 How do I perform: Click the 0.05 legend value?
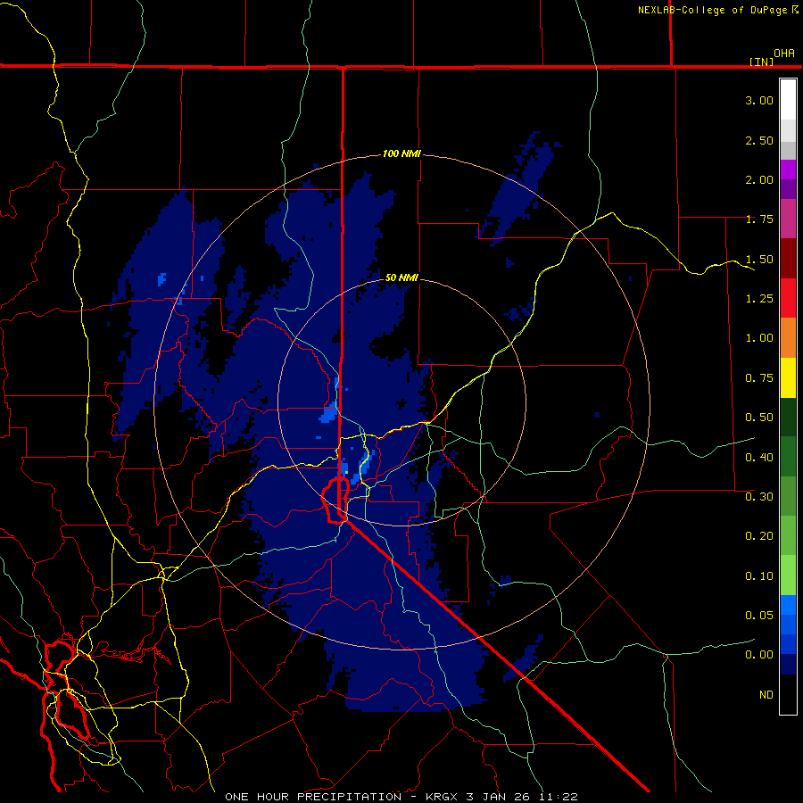(x=759, y=616)
